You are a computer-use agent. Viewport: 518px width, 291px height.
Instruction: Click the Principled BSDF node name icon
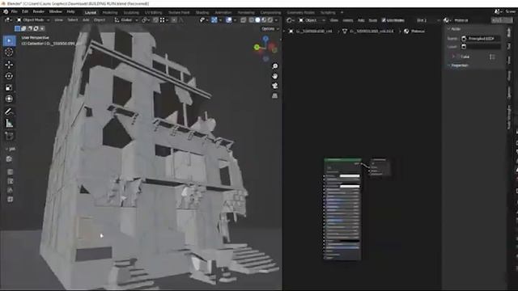pyautogui.click(x=464, y=39)
